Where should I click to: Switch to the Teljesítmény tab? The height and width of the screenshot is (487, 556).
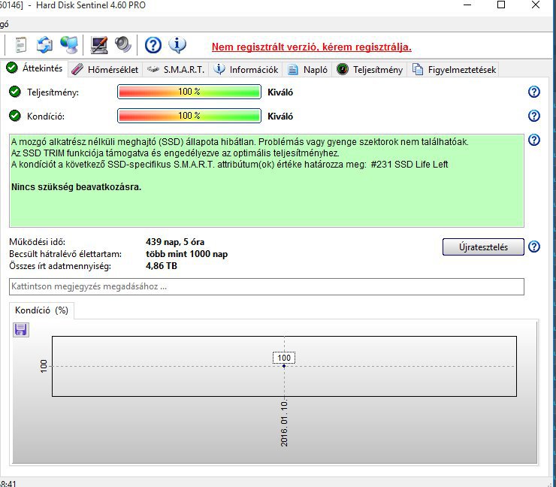[370, 70]
